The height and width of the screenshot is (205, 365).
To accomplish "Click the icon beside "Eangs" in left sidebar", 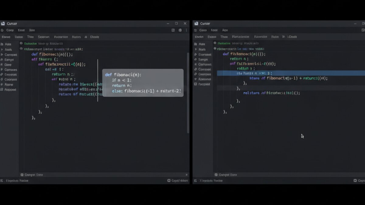I will 2,60.
